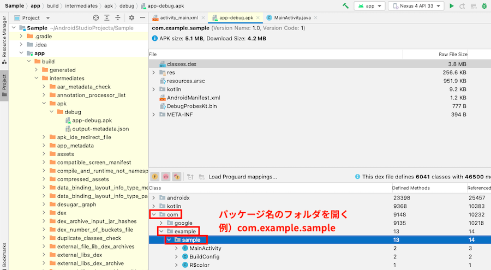Hide the Project panel with minus icon
Viewport: 491px width, 270px height.
click(142, 18)
